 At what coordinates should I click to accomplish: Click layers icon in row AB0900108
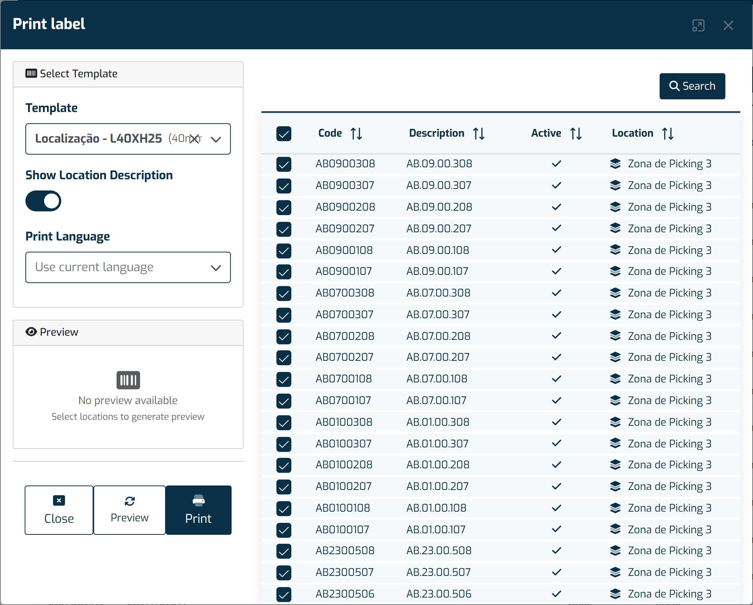pyautogui.click(x=615, y=250)
